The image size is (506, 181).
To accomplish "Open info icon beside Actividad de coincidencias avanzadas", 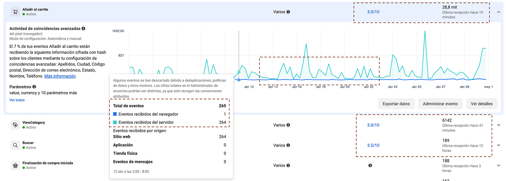I will pos(83,28).
